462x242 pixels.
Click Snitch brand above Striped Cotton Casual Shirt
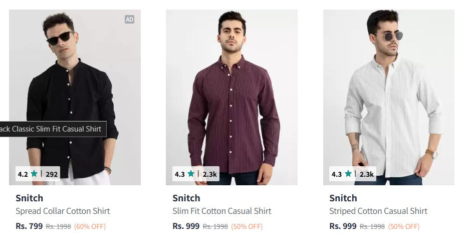coord(343,198)
